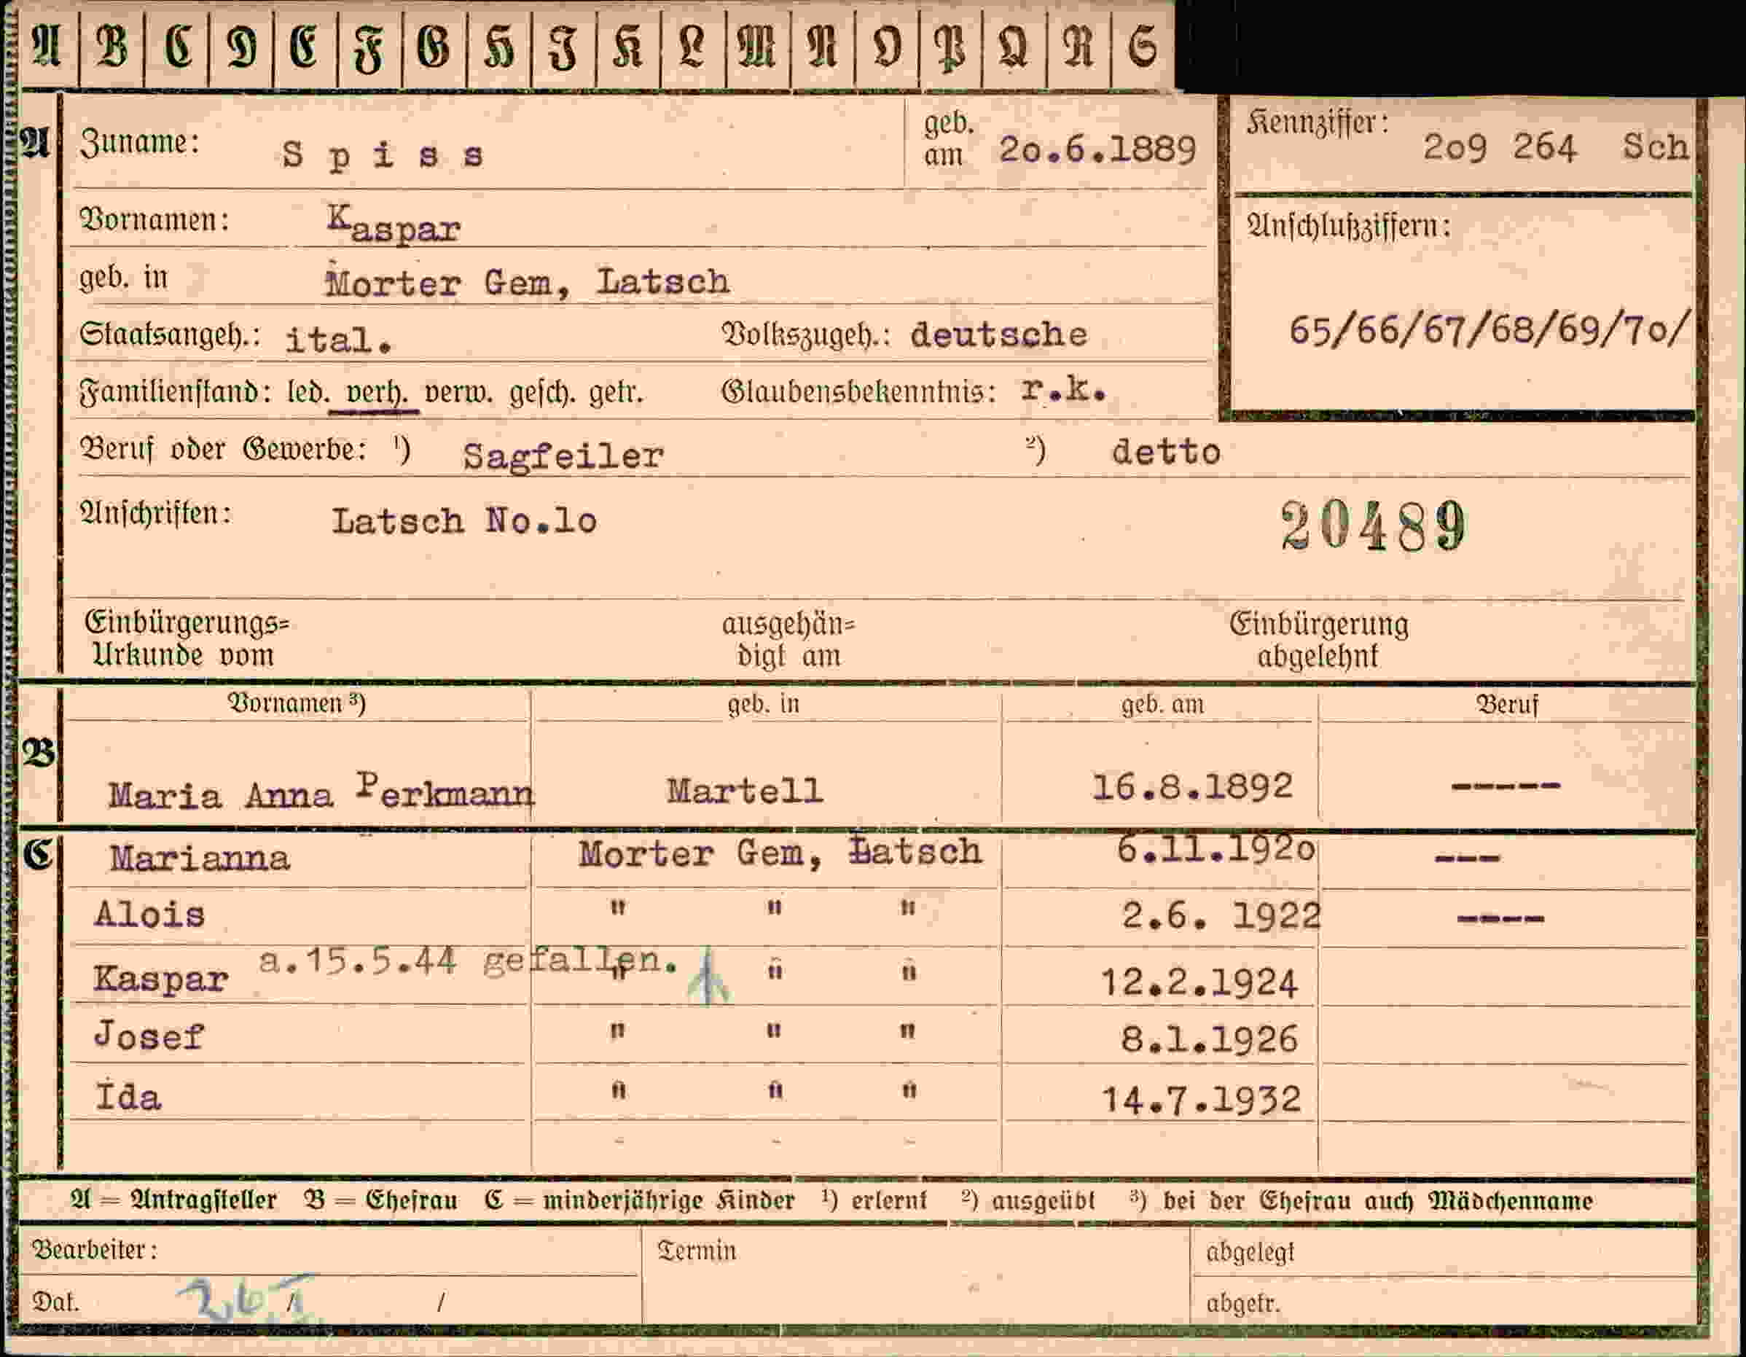Click the child name 'Marianna'
Image resolution: width=1746 pixels, height=1357 pixels.
200,858
